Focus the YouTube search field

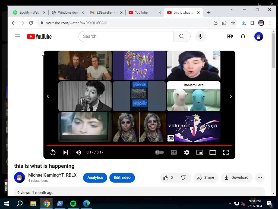pos(126,36)
